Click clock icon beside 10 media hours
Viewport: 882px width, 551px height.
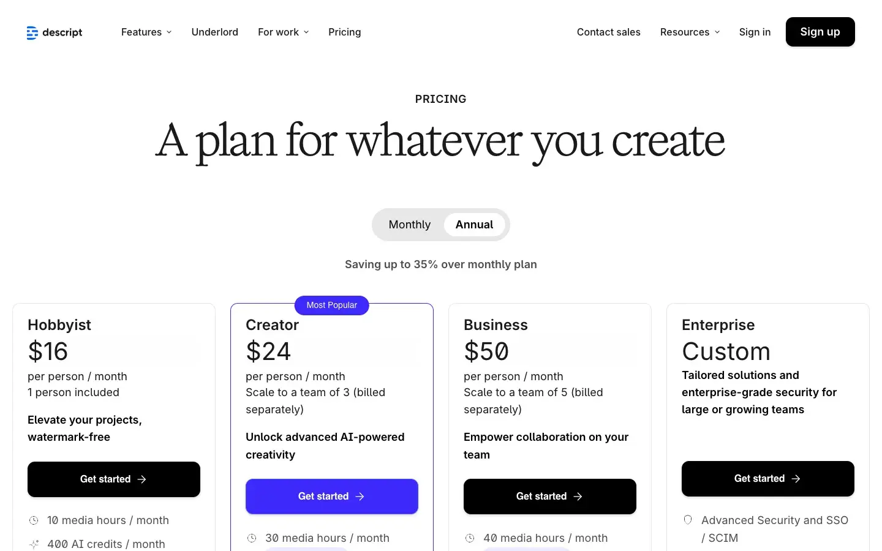pyautogui.click(x=34, y=520)
